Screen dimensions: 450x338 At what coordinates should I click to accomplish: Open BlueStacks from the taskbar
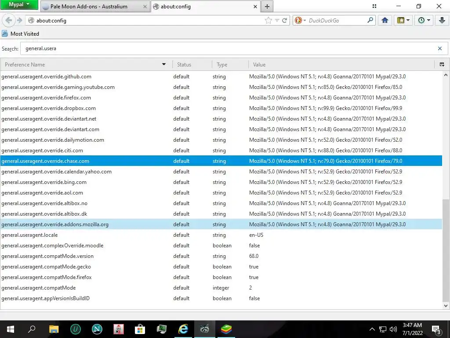click(226, 329)
